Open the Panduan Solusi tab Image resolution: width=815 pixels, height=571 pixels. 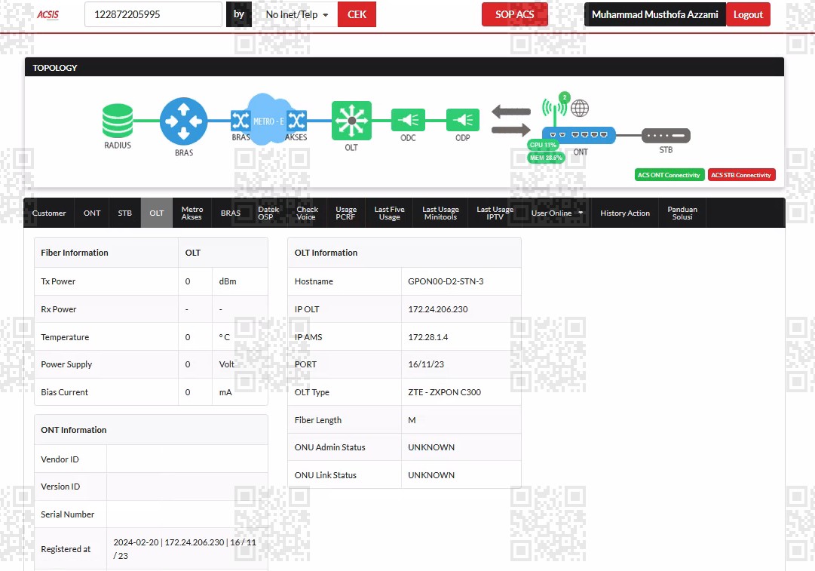click(682, 213)
